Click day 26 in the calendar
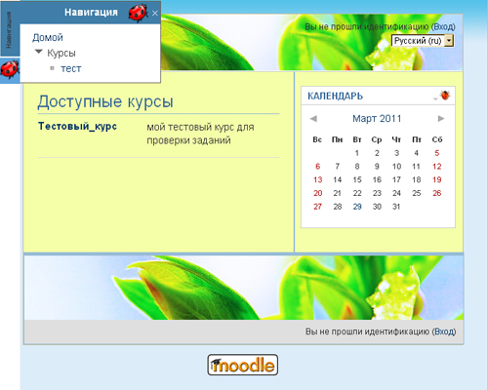 point(437,193)
